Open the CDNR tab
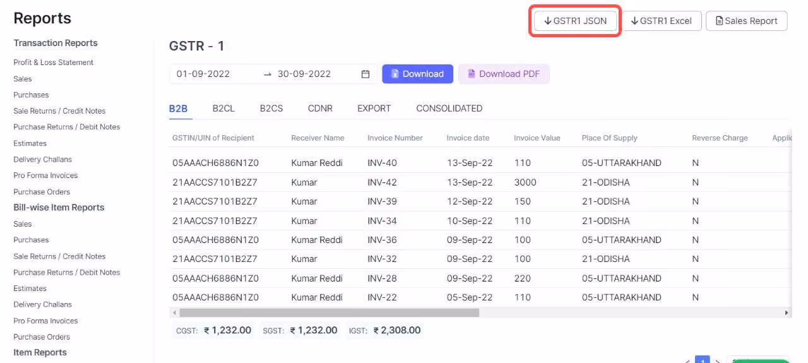 320,109
